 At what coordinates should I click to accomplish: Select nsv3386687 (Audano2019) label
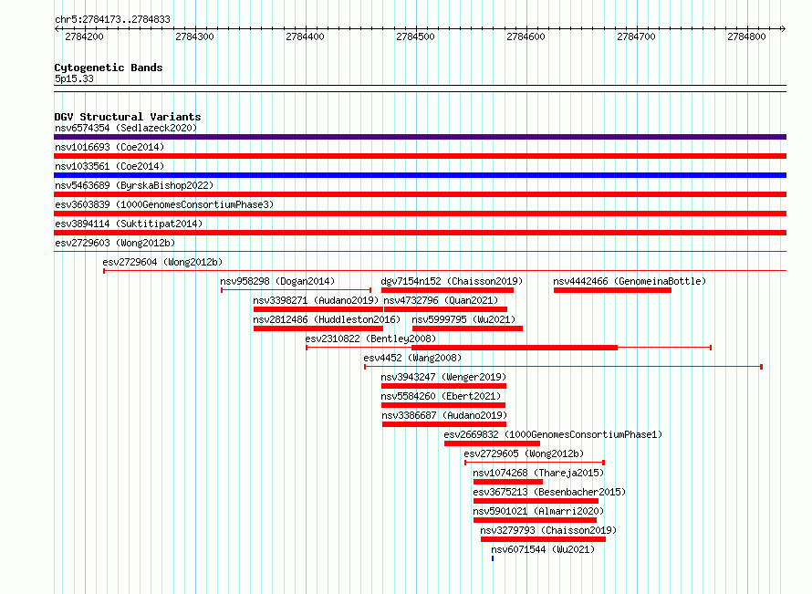tap(444, 415)
